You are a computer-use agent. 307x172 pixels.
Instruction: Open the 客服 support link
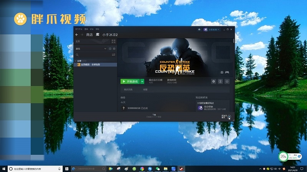point(145,89)
